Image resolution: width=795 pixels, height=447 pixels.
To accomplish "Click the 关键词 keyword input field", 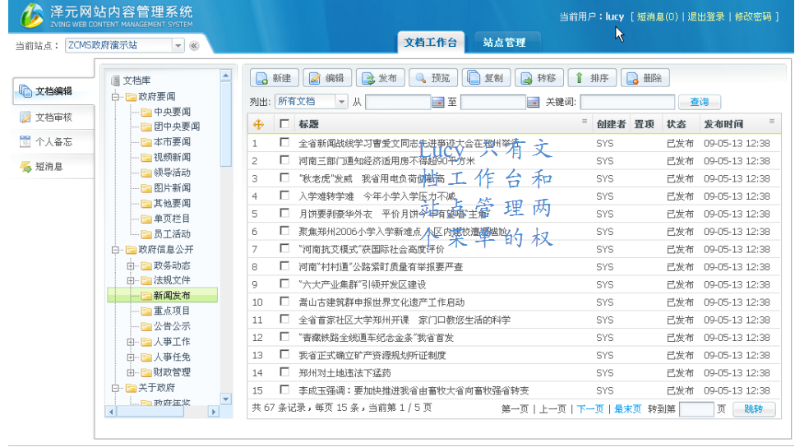I will click(x=627, y=103).
